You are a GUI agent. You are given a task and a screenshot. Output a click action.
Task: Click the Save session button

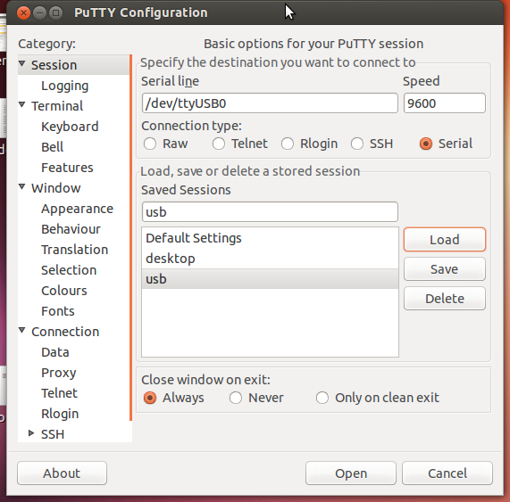[x=445, y=269]
